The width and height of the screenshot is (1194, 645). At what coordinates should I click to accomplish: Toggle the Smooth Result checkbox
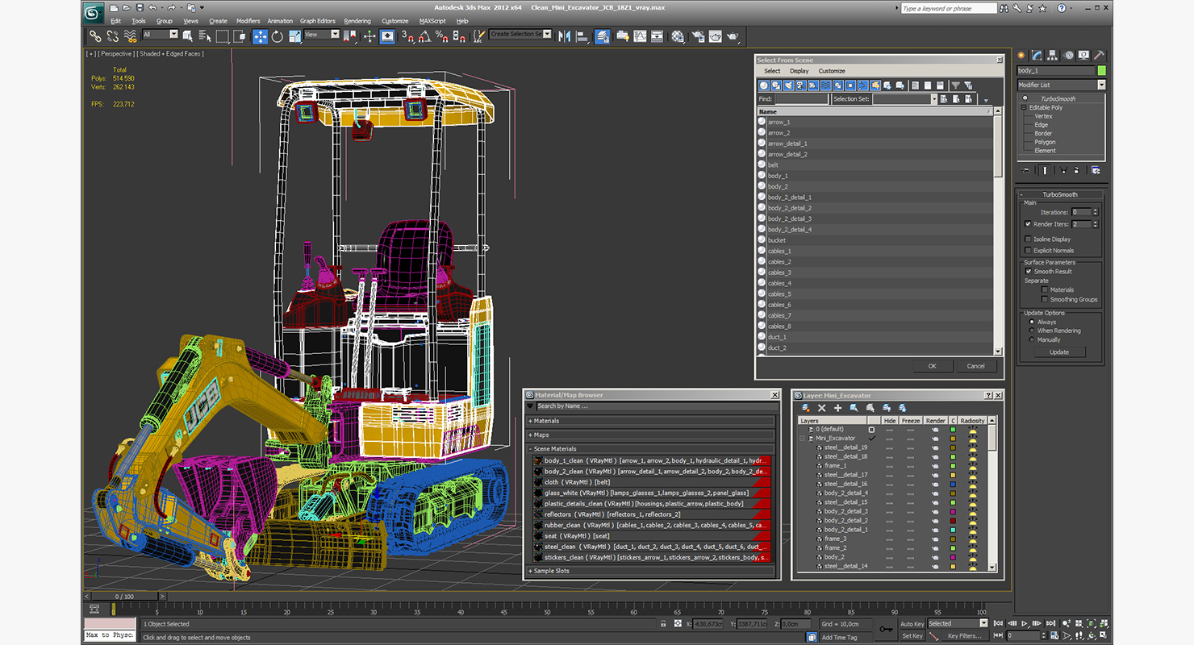[x=1028, y=272]
